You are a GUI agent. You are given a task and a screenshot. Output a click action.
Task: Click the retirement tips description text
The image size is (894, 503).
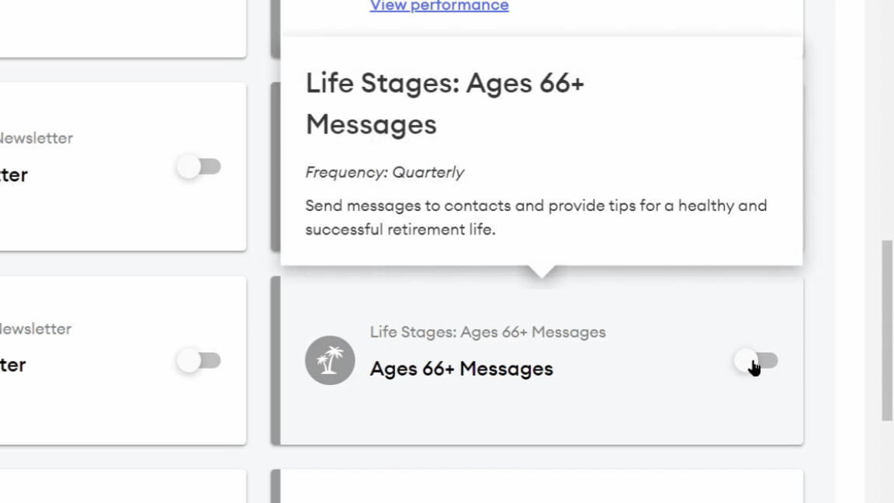click(x=535, y=217)
